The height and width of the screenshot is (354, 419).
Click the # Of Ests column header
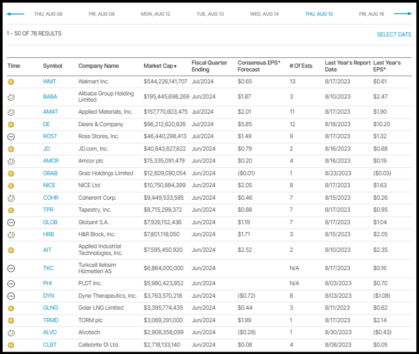click(x=301, y=66)
